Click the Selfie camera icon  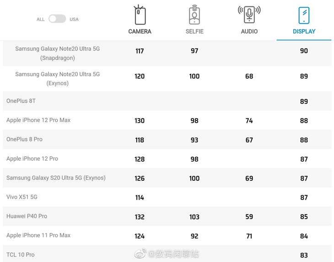[x=194, y=15]
